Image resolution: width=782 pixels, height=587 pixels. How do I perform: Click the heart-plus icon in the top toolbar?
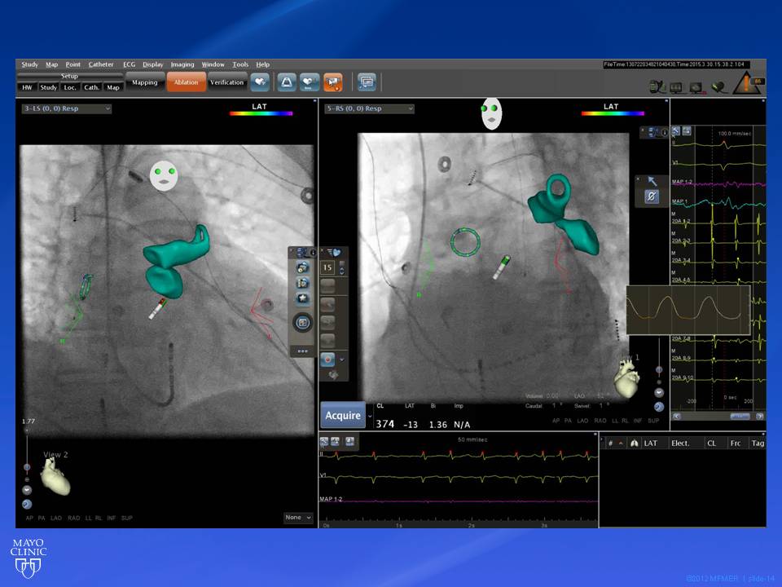pos(260,82)
